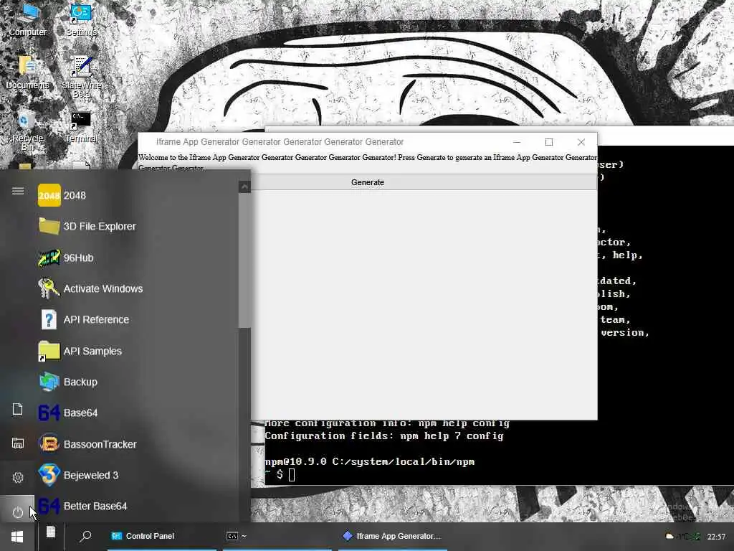Viewport: 734px width, 551px height.
Task: Click the Windows Start button
Action: pyautogui.click(x=17, y=537)
